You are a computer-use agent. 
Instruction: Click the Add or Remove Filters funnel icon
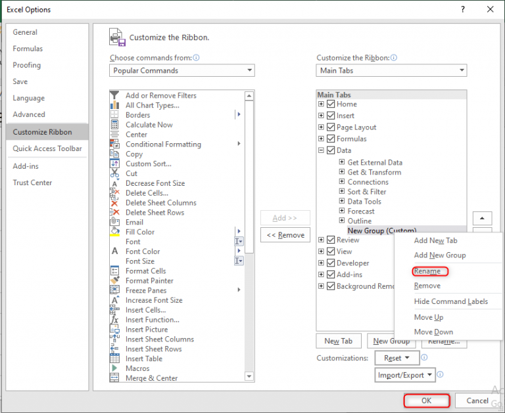click(114, 95)
